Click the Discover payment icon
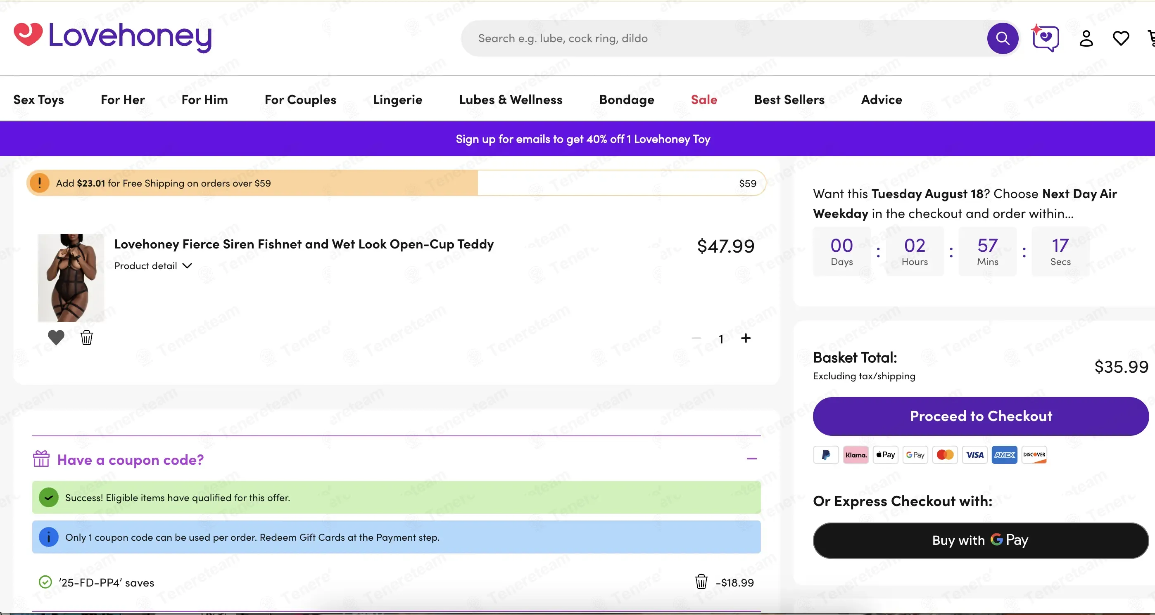Screen dimensions: 1155x615 coord(1034,454)
